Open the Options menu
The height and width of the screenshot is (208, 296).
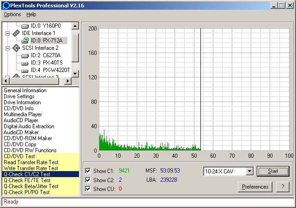pyautogui.click(x=12, y=14)
